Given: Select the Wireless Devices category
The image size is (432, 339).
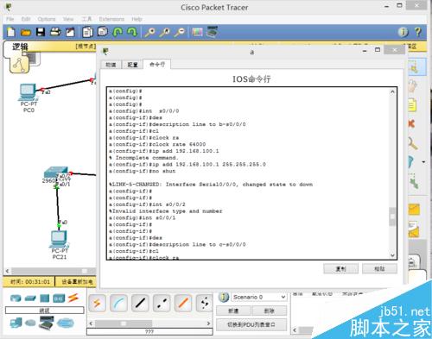Looking at the screenshot, I should [59, 298].
